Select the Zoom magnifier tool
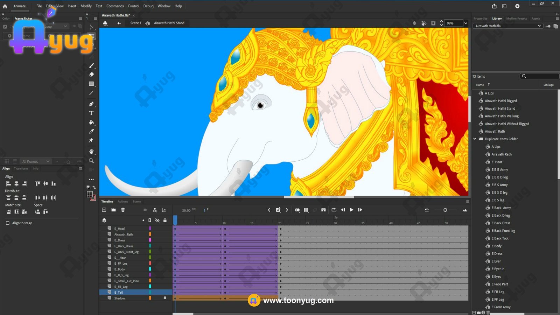560x315 pixels. [91, 161]
